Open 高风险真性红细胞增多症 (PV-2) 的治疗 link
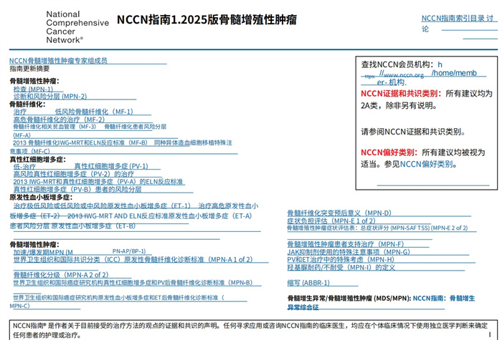Viewport: 502px width, 340px height. click(x=74, y=174)
